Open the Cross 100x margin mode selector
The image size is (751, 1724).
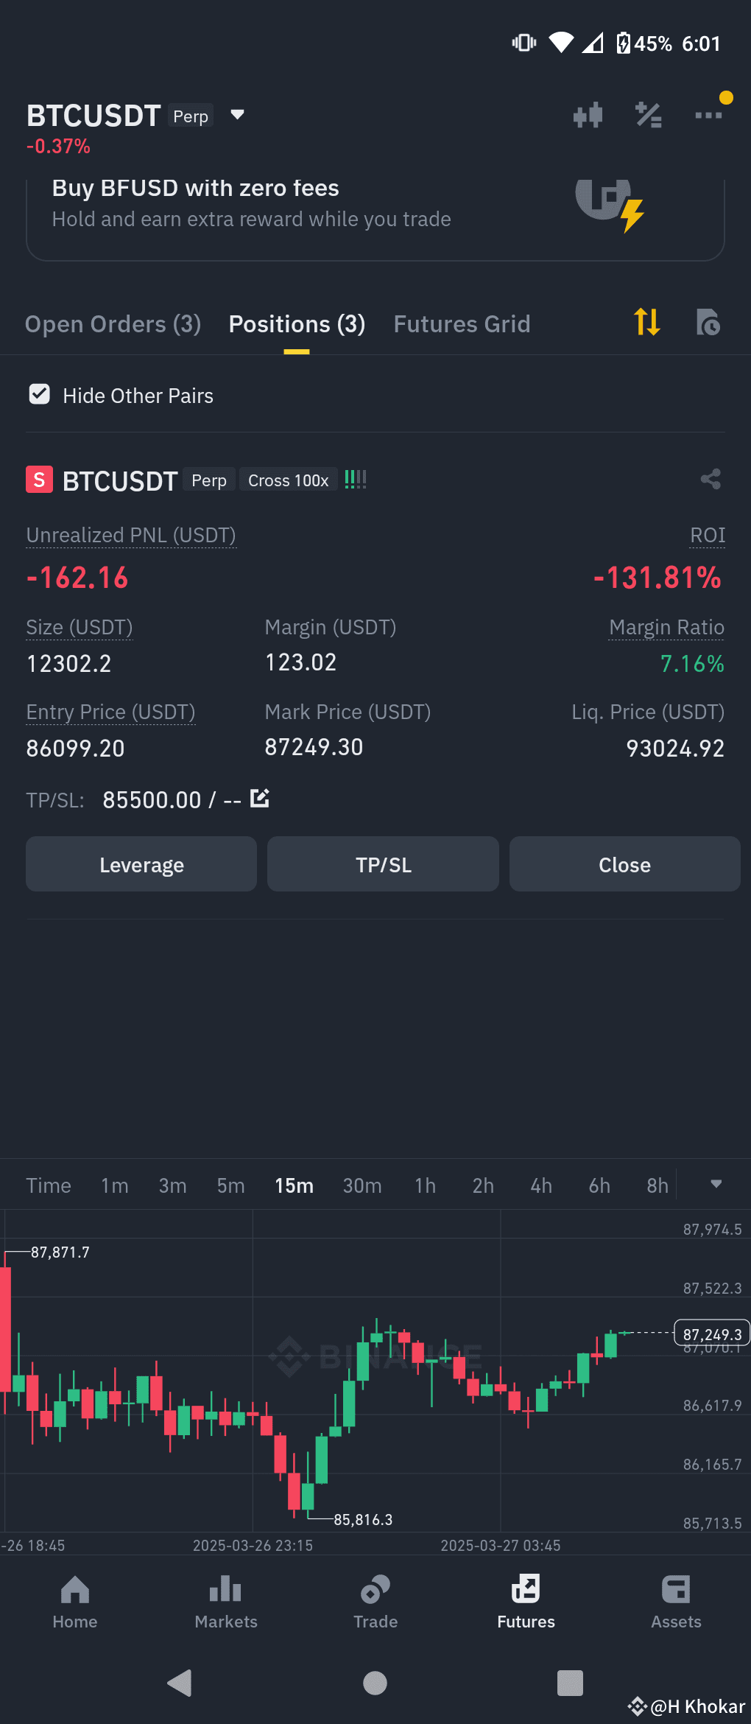(x=289, y=480)
